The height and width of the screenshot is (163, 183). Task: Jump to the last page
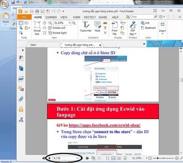click(x=87, y=158)
